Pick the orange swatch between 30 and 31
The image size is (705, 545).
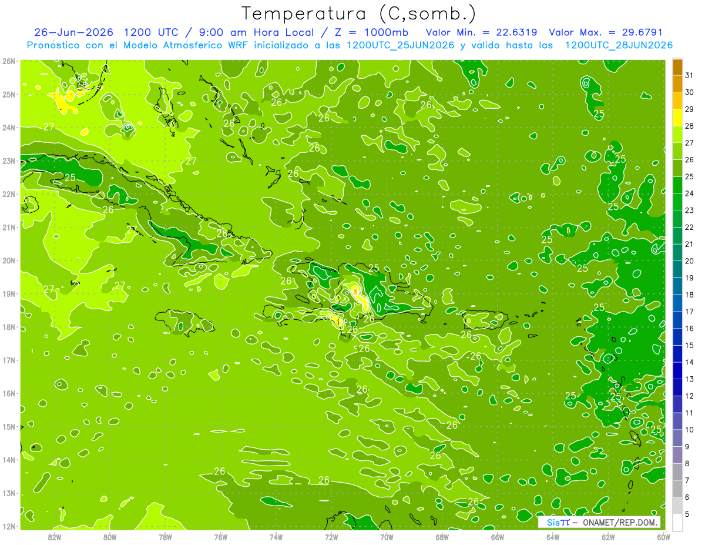[x=677, y=84]
